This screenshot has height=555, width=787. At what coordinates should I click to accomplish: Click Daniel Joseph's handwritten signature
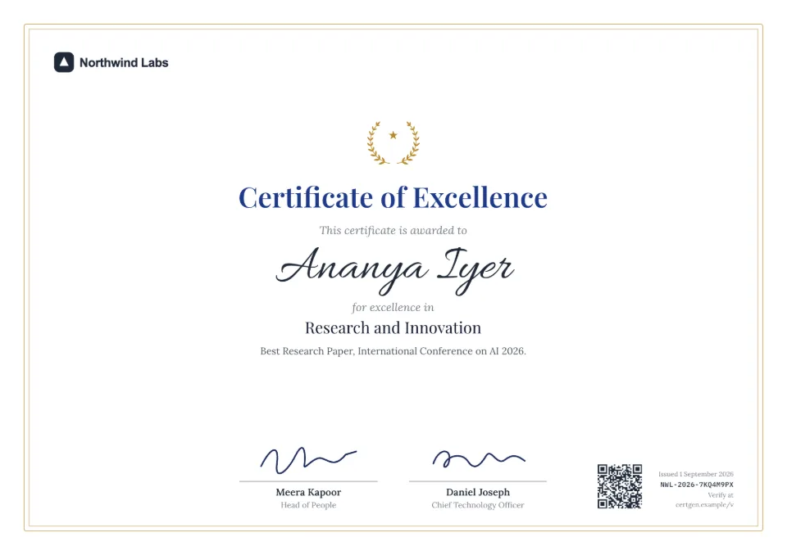[x=479, y=458]
